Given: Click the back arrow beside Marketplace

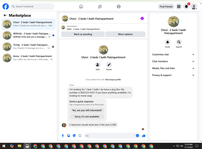Looking at the screenshot, I should pyautogui.click(x=5, y=15).
